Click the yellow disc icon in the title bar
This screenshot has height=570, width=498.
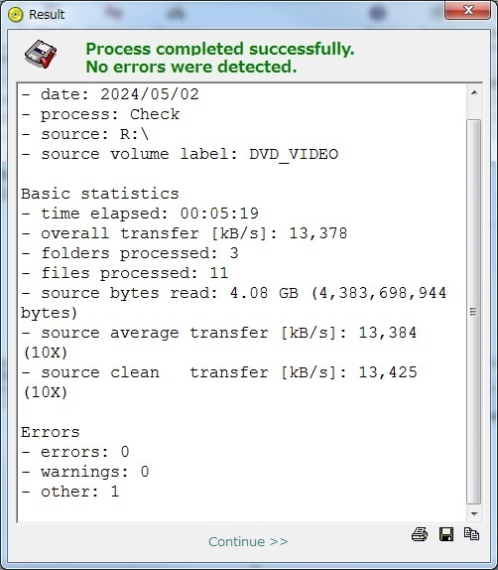pyautogui.click(x=15, y=15)
